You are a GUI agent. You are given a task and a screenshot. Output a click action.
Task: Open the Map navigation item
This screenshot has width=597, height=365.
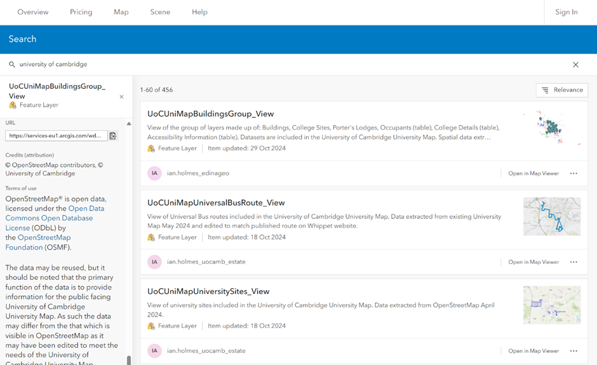click(x=121, y=12)
